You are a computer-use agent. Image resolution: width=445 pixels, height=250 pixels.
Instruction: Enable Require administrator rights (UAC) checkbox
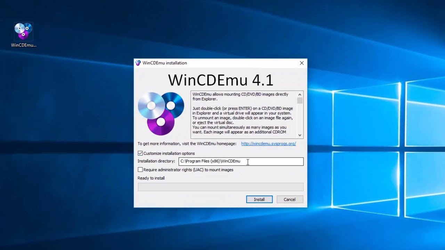pyautogui.click(x=140, y=170)
